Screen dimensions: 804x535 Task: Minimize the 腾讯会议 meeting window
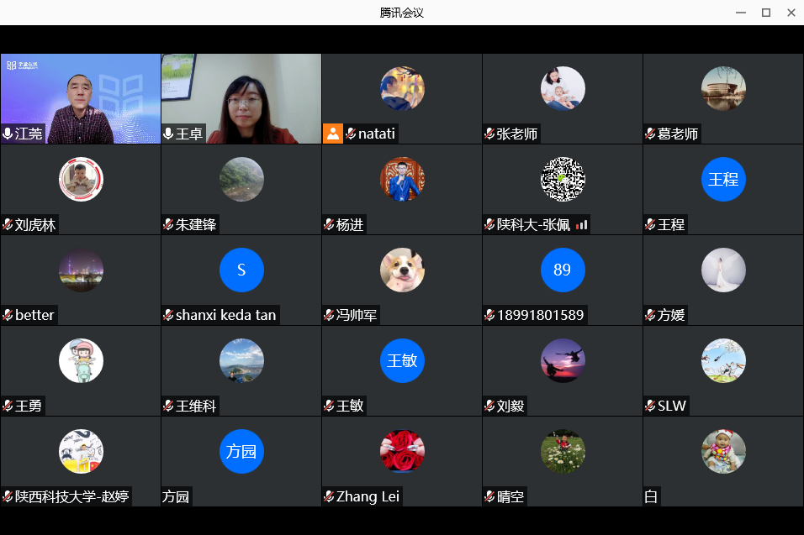click(740, 13)
